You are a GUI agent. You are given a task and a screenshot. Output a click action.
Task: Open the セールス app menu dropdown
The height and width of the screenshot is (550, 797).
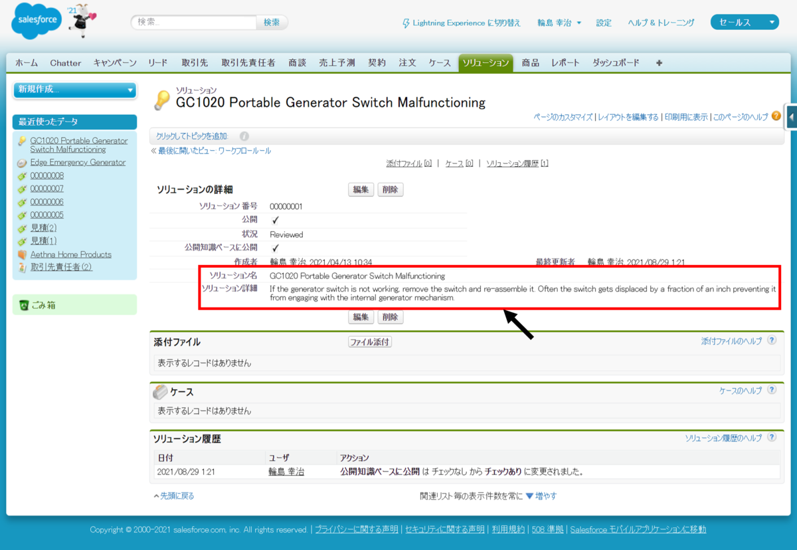(745, 23)
